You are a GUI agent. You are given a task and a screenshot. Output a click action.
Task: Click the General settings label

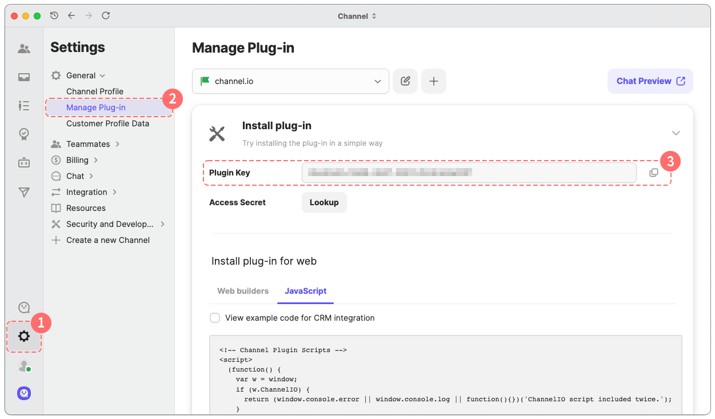81,75
